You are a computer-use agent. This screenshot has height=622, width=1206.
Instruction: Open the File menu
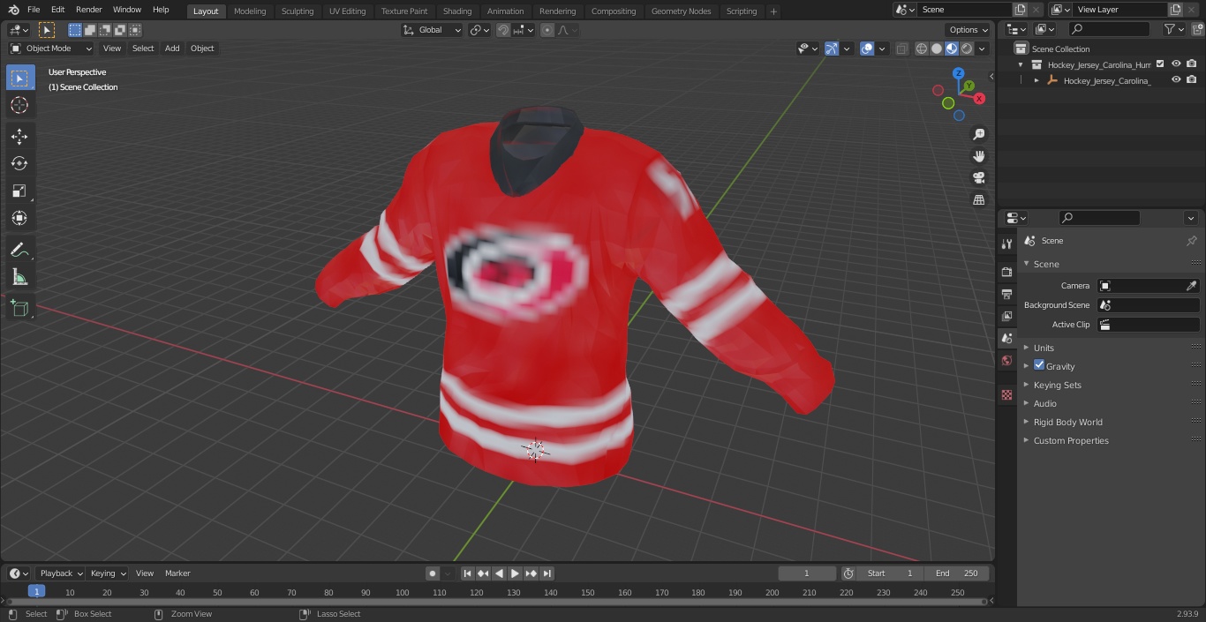[x=34, y=10]
